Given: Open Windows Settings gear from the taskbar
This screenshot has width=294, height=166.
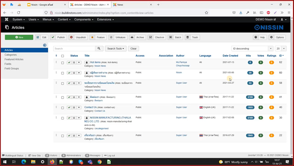Looking at the screenshot, I should [43, 162].
